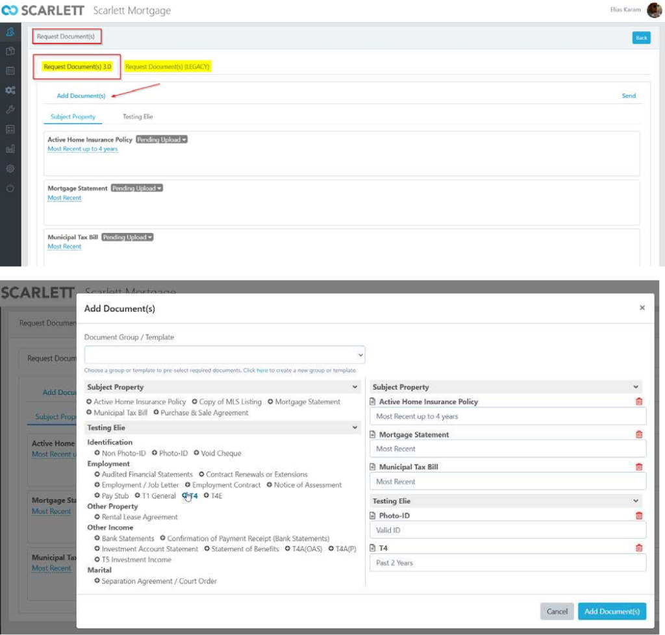
Task: Remove Mortgage Statement using its trash icon
Action: coord(639,434)
